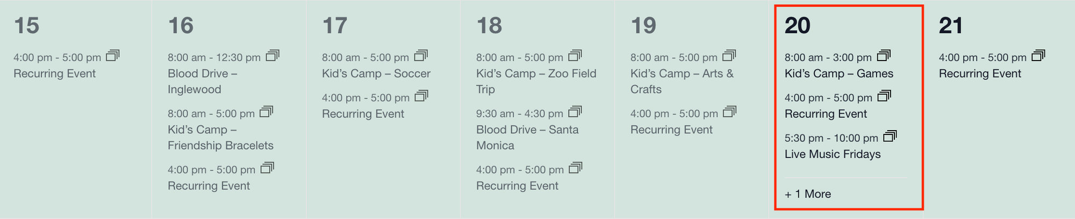1075x219 pixels.
Task: Open Kid's Camp – Soccer event
Action: pos(376,73)
